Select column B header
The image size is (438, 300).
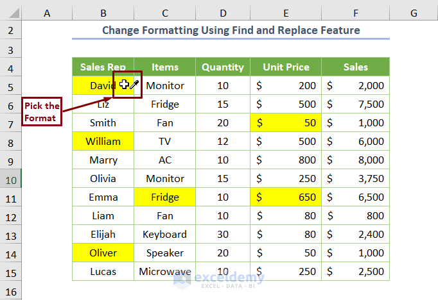click(x=103, y=13)
